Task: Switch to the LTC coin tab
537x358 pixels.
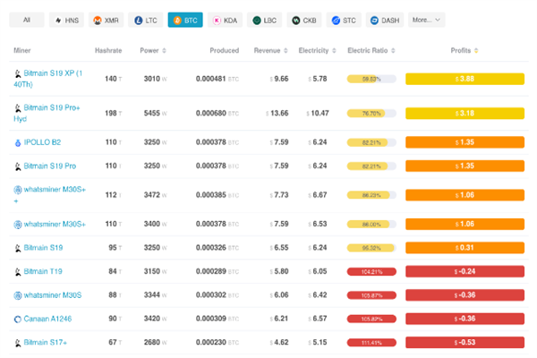Action: click(x=146, y=20)
